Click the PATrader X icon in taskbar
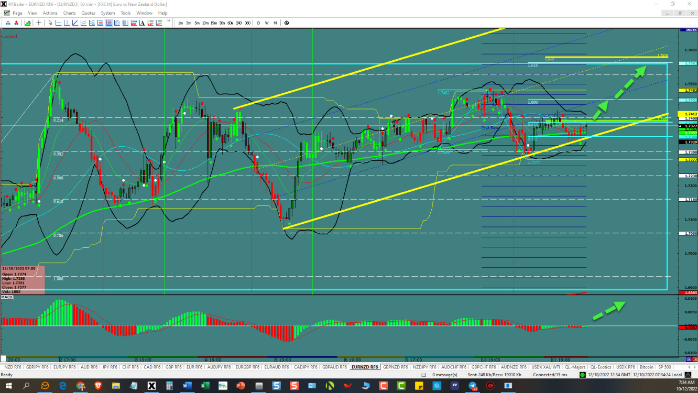 (151, 386)
